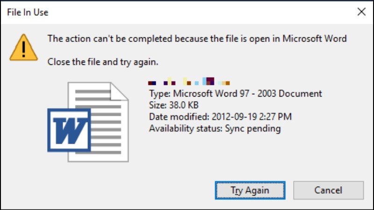Cancel the file operation
374x210 pixels.
329,190
